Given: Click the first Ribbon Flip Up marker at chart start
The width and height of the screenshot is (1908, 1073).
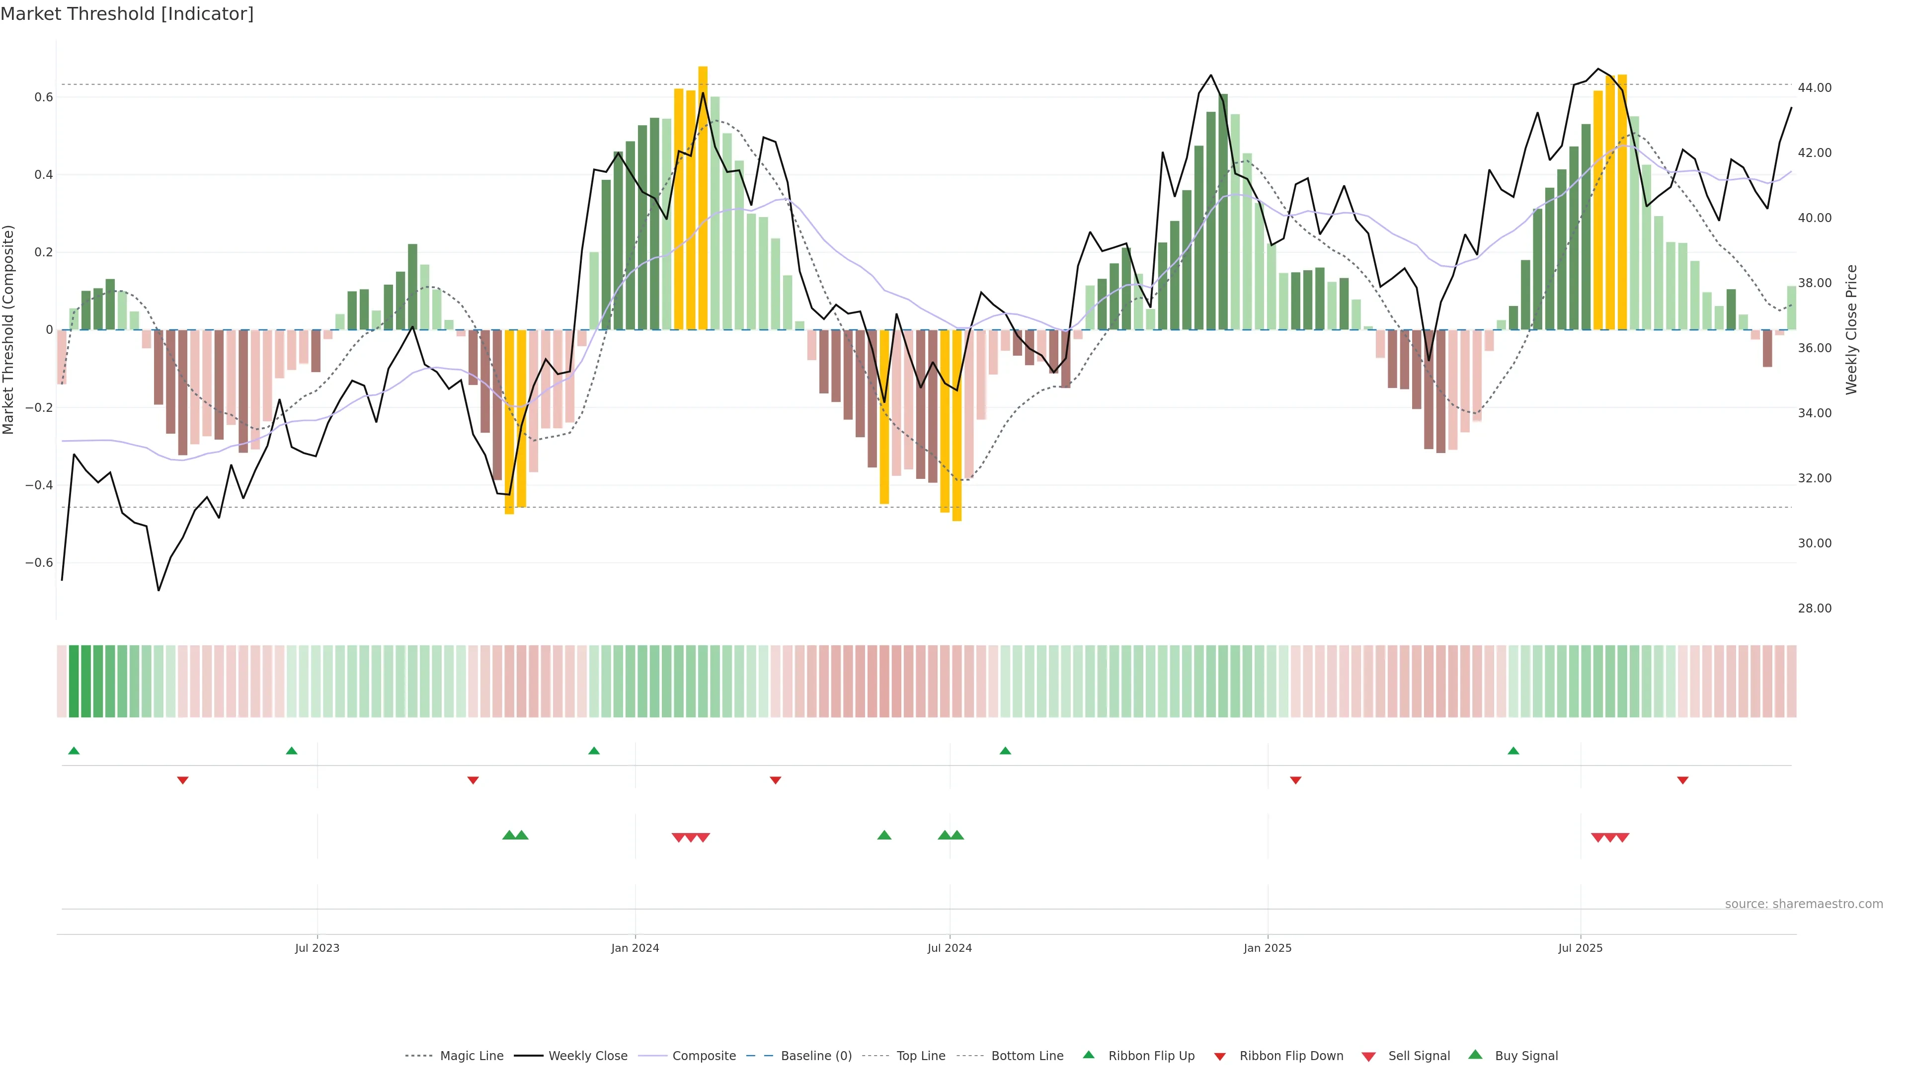Looking at the screenshot, I should pos(74,751).
